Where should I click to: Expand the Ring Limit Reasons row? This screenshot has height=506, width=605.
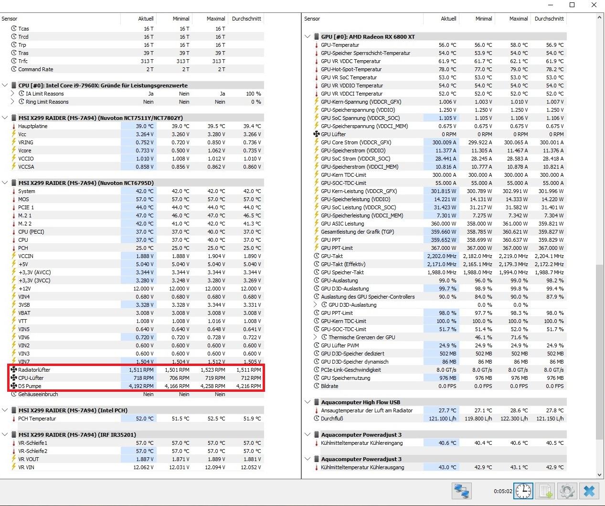point(13,102)
